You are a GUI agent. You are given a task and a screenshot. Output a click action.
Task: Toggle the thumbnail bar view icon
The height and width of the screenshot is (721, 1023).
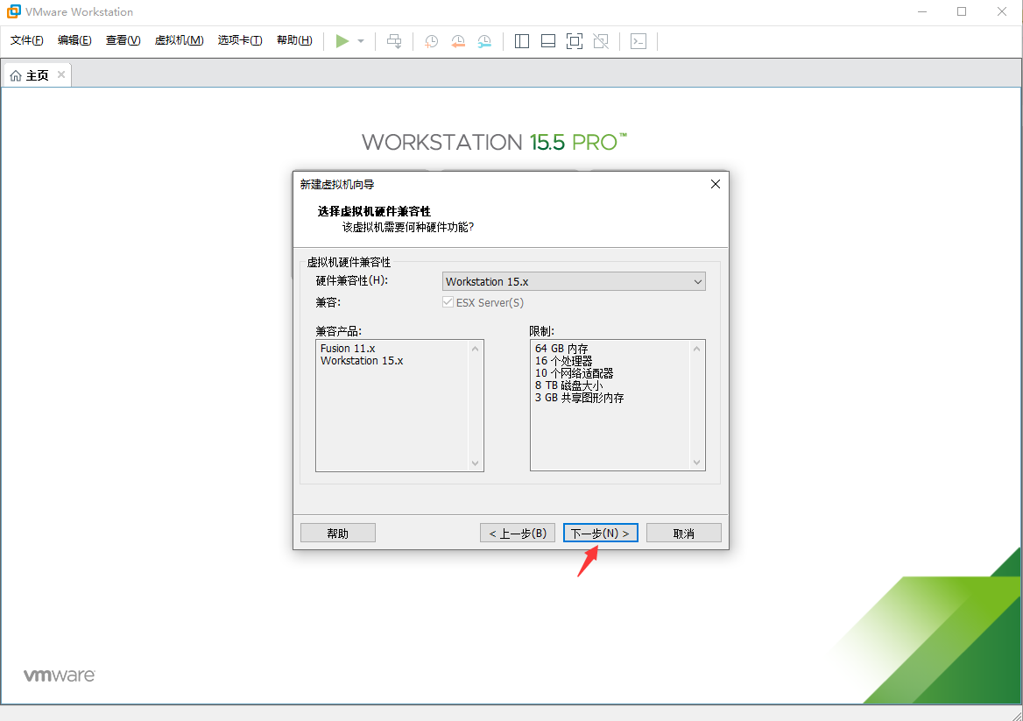[x=548, y=41]
